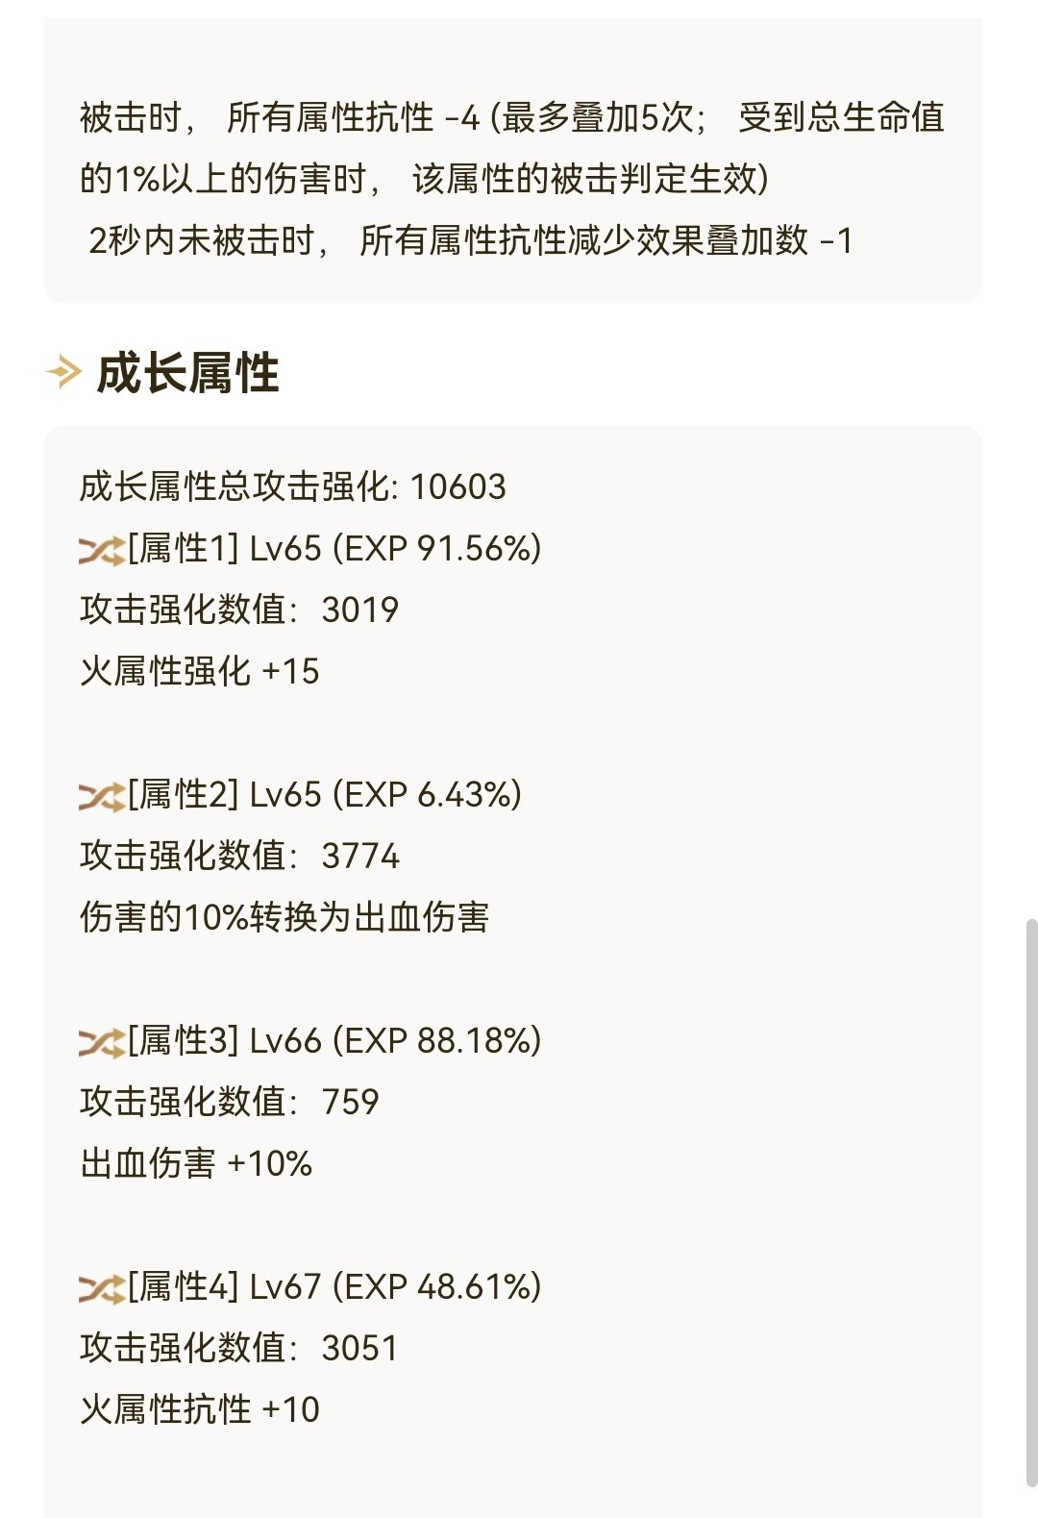
Task: Select the 成长属性 section heading
Action: [x=187, y=373]
